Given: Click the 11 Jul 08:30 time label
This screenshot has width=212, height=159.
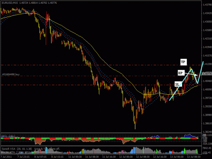Looking at the screenshot, I should (x=92, y=157).
